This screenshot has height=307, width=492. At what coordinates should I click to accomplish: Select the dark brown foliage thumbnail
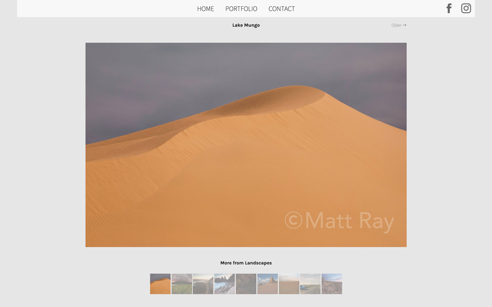(246, 284)
